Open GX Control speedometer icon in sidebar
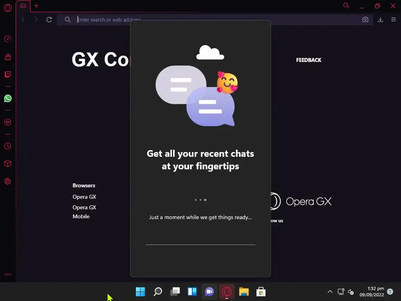 pyautogui.click(x=8, y=39)
